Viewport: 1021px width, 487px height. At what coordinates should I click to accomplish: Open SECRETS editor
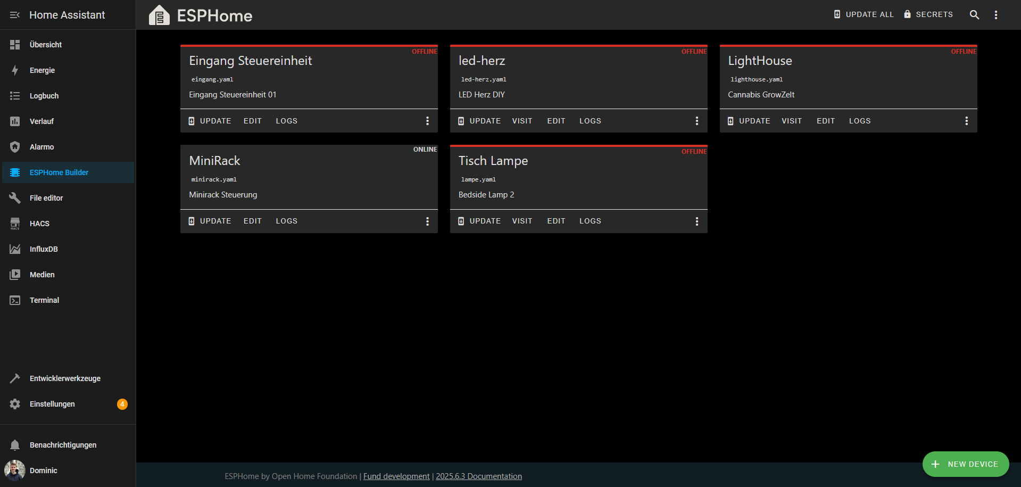pos(928,14)
